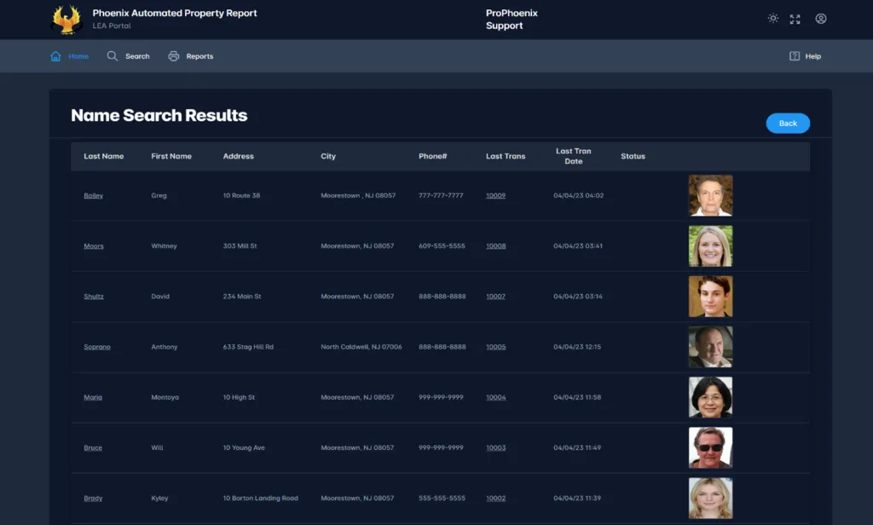The width and height of the screenshot is (873, 525).
Task: Click the address 10 Route 38
Action: click(x=241, y=195)
